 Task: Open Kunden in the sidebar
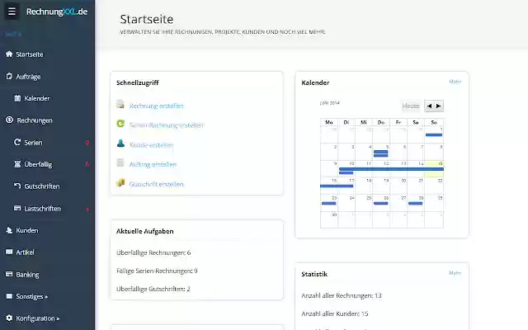[27, 230]
